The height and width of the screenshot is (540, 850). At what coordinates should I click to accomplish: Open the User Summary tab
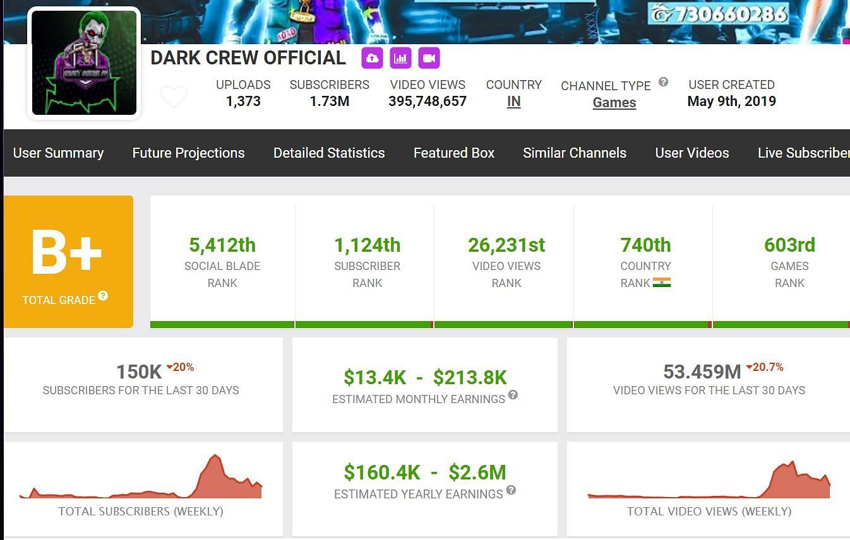[x=58, y=153]
